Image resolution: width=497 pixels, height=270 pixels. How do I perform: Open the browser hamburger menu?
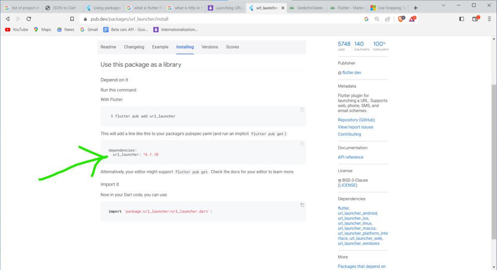pyautogui.click(x=490, y=19)
